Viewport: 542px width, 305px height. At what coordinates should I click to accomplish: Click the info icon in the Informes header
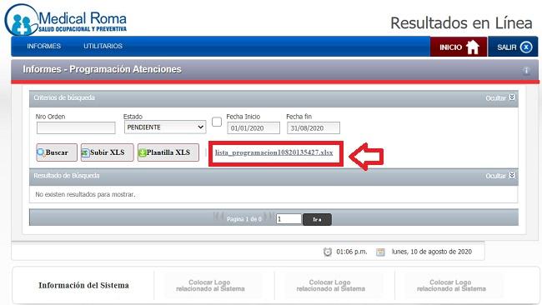point(526,71)
